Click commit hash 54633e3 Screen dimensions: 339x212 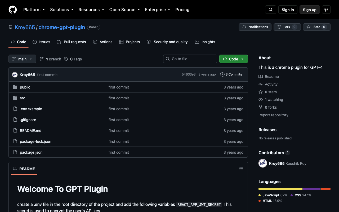click(189, 74)
